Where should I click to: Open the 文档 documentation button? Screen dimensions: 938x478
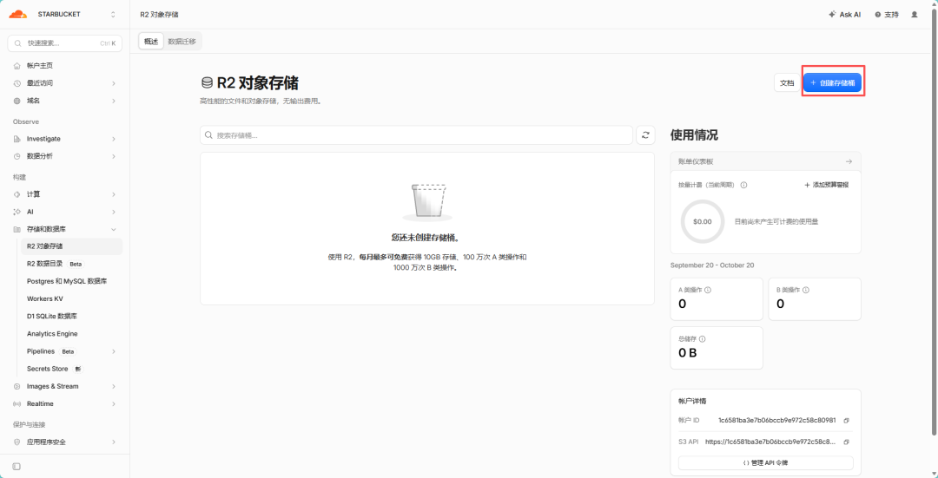(787, 83)
